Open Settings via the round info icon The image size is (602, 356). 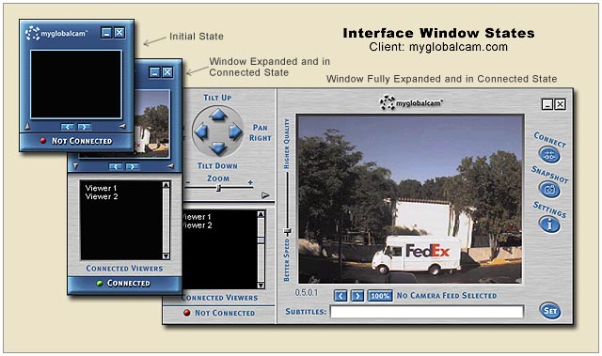click(549, 224)
